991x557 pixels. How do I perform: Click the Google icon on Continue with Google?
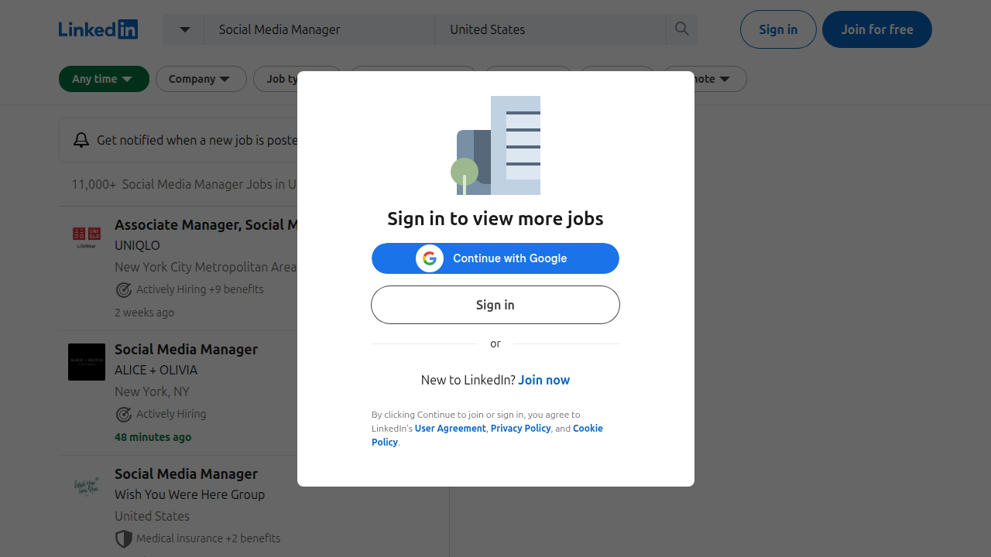(x=429, y=258)
